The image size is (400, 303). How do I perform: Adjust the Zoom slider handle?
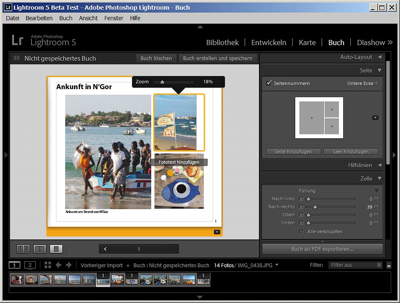(x=162, y=82)
